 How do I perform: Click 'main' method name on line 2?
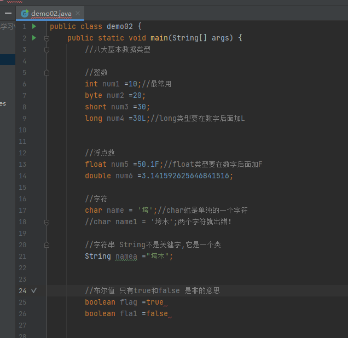click(159, 38)
